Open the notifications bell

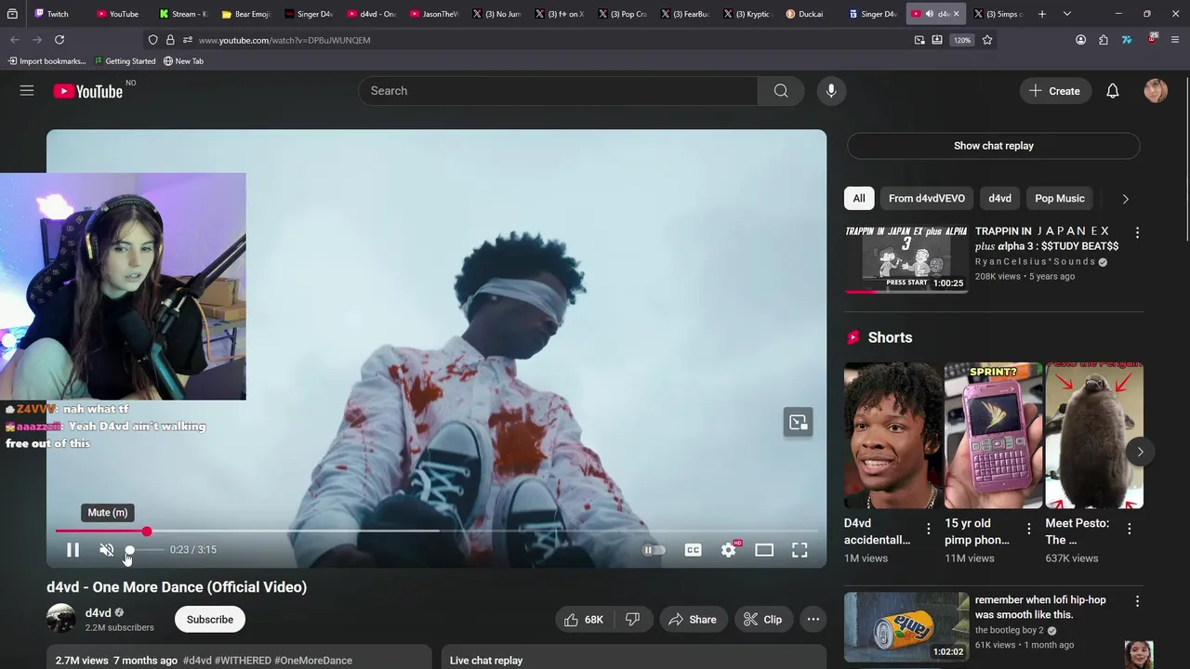point(1112,91)
